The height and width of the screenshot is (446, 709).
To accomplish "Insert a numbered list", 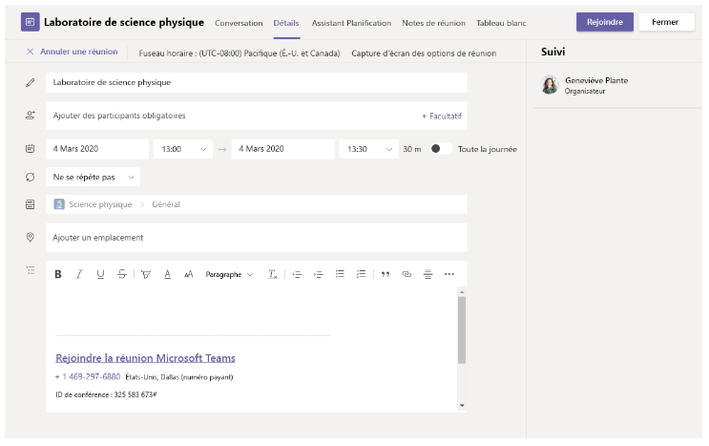I will [361, 274].
